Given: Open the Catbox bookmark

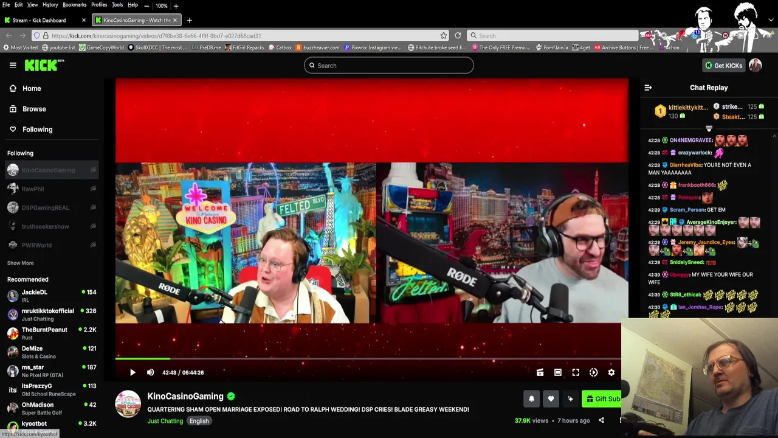Looking at the screenshot, I should pos(280,47).
